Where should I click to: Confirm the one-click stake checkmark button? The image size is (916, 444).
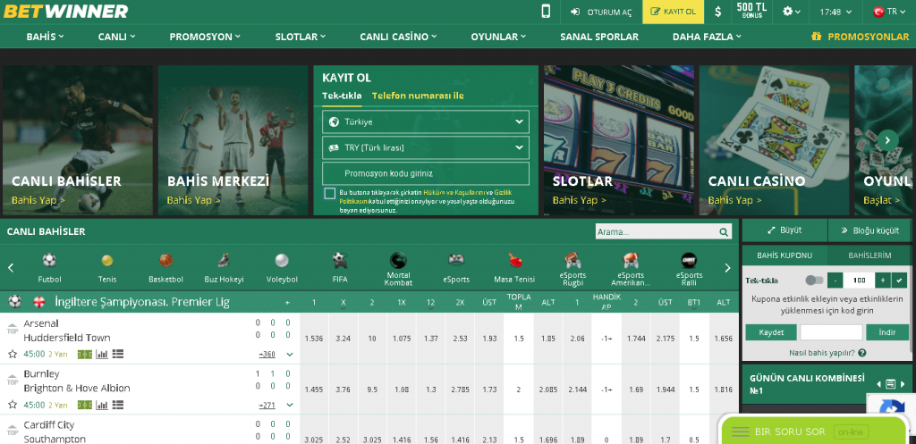click(900, 280)
